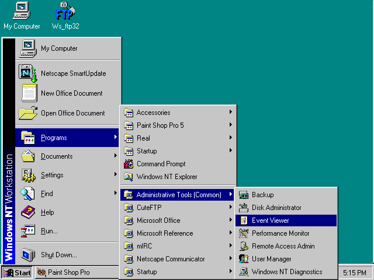The height and width of the screenshot is (280, 374).
Task: Click Remote Access Admin label
Action: (x=283, y=246)
